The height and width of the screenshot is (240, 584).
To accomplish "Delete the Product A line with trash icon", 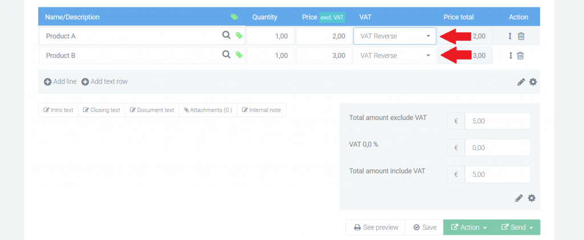I will pyautogui.click(x=521, y=36).
